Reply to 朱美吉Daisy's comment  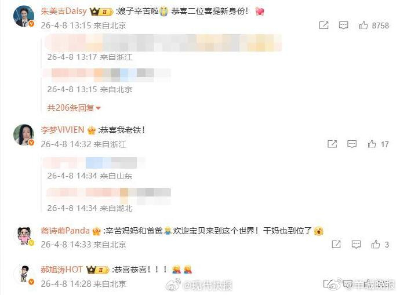click(x=343, y=26)
